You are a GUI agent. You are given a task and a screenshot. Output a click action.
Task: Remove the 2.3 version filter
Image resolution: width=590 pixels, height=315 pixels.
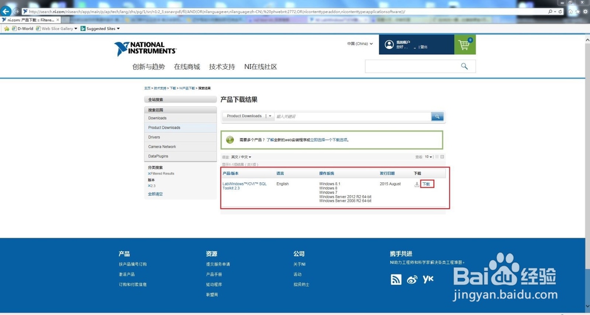tap(149, 186)
